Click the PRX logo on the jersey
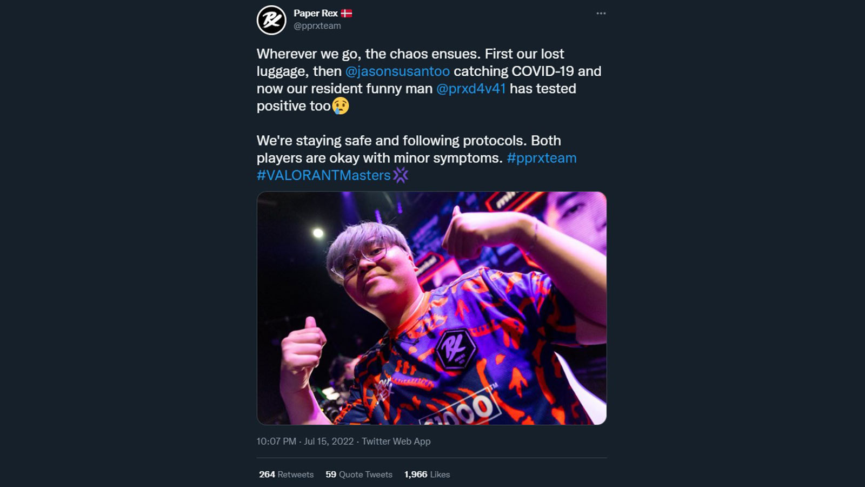 455,350
